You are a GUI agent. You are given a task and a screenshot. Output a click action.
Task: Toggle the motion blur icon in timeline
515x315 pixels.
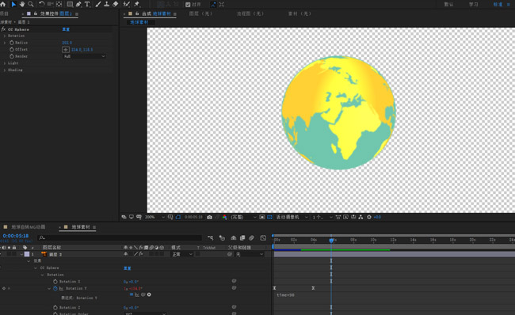(x=251, y=238)
